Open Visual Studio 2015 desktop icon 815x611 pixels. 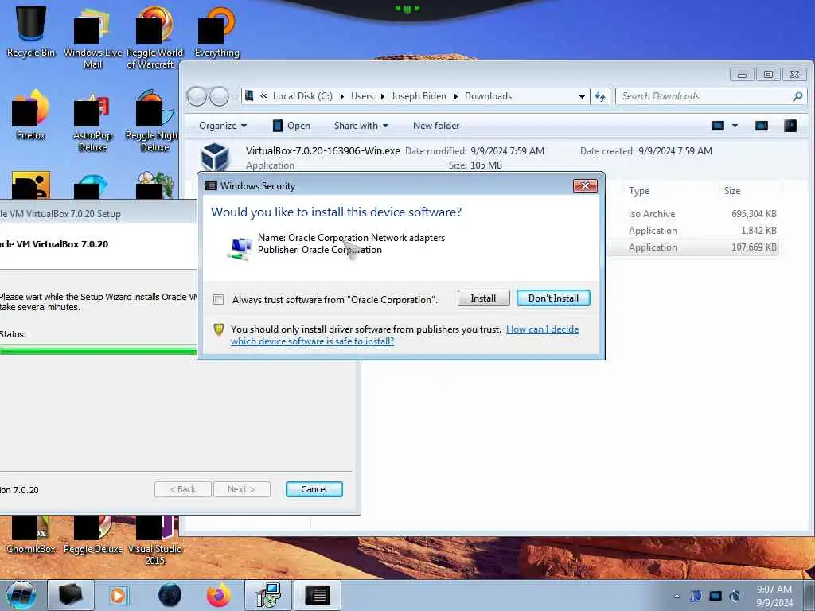tap(155, 540)
